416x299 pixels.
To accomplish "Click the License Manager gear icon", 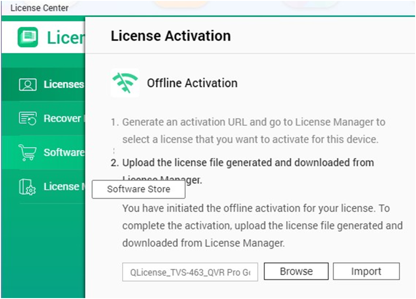I will (x=27, y=186).
